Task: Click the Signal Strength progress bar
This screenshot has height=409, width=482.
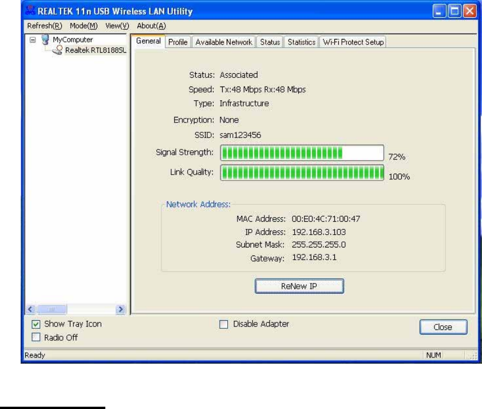Action: [302, 152]
